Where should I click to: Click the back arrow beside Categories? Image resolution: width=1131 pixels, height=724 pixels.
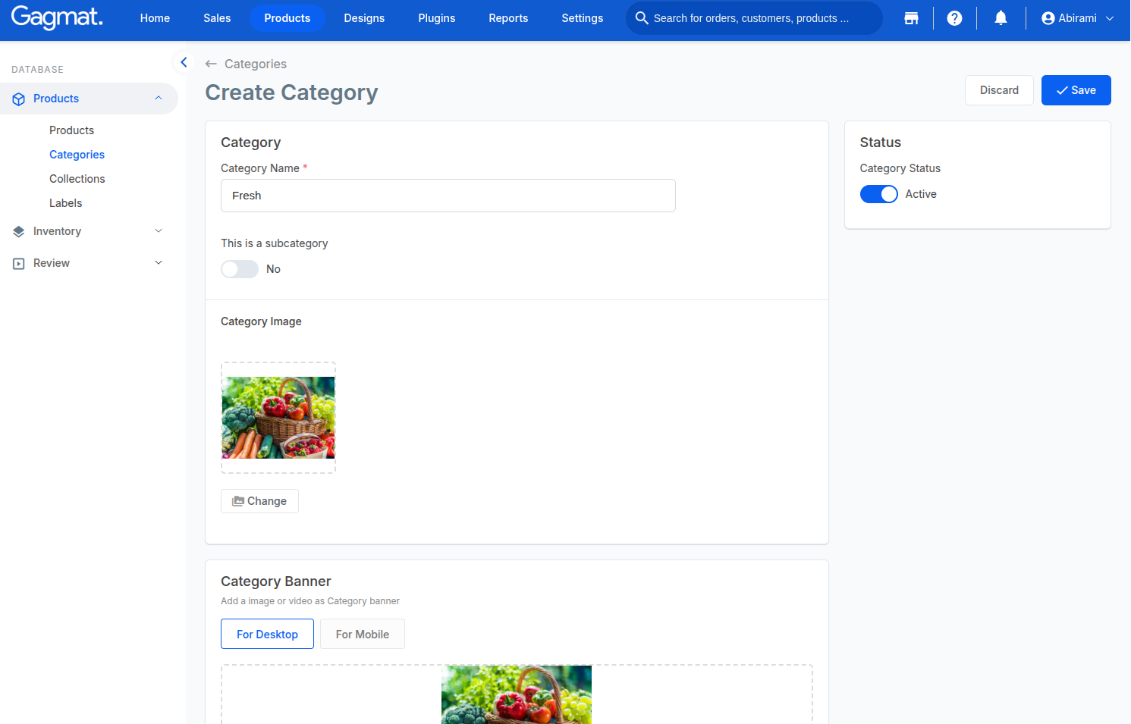pos(211,64)
